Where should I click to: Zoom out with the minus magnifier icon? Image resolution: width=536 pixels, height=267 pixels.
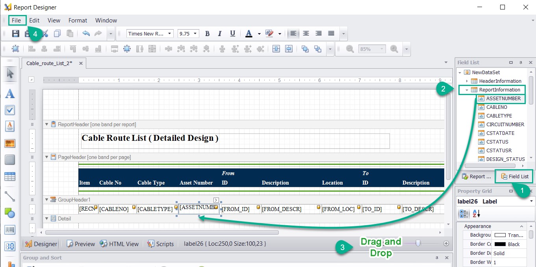pyautogui.click(x=350, y=49)
